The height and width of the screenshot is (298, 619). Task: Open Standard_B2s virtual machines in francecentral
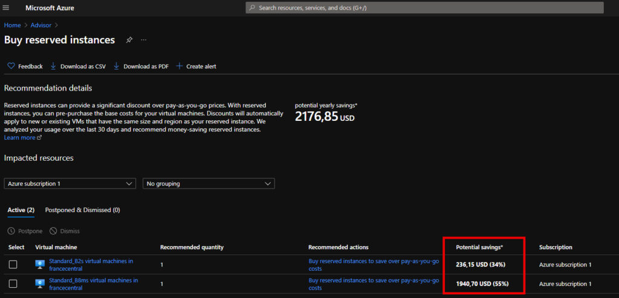91,265
